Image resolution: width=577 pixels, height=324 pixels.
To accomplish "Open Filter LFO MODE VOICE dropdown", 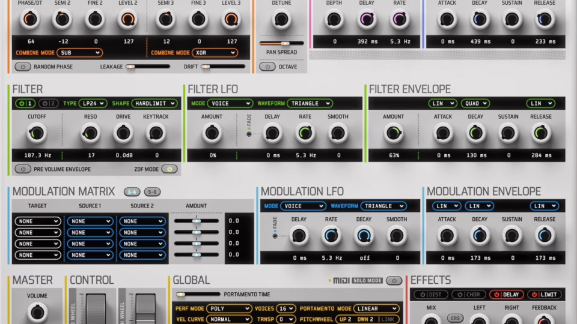I will (x=230, y=104).
